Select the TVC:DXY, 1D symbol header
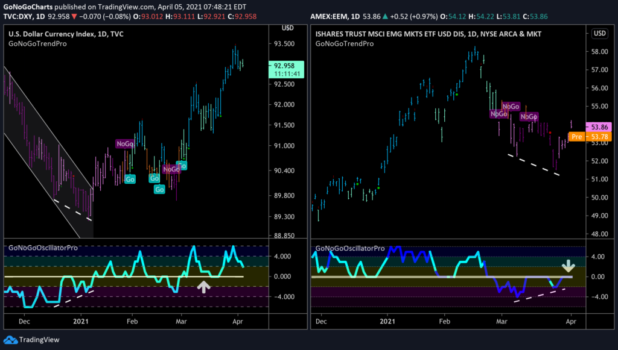 [x=24, y=16]
